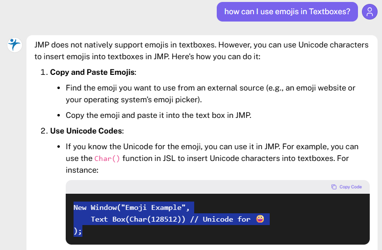Click the "Use Unicode Codes" heading

pos(86,131)
